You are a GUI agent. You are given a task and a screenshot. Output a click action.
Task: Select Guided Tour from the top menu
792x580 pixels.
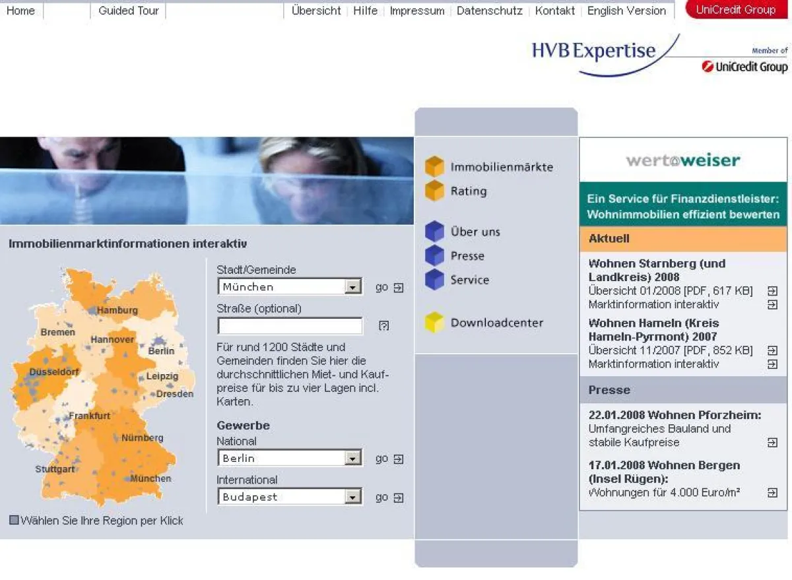[127, 10]
